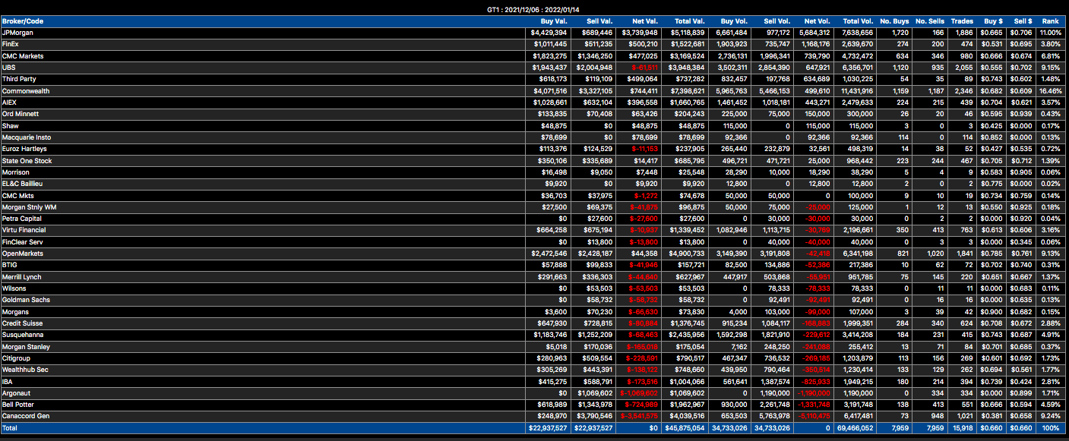Click the Sell $ column header

[1022, 21]
